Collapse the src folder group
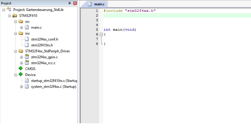Viewport: 251px width, 136px height. coord(15,22)
